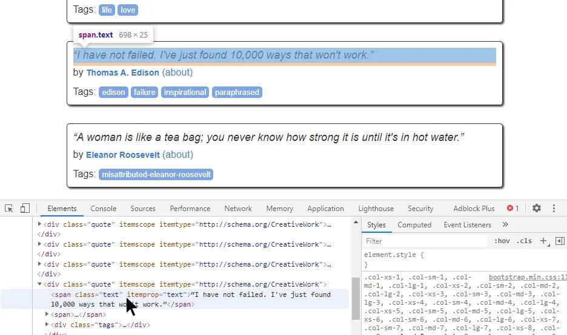Select the Computed sub-tab
Image resolution: width=567 pixels, height=335 pixels.
click(x=414, y=225)
